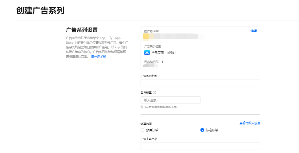
Task: Focus the 广告系列名称 text field
Action: [200, 83]
